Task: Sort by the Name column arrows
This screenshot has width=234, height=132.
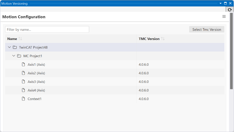Action: pos(20,39)
